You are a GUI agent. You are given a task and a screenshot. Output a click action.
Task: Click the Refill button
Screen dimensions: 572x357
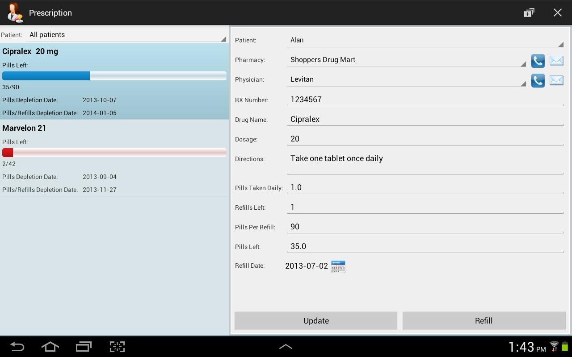484,321
